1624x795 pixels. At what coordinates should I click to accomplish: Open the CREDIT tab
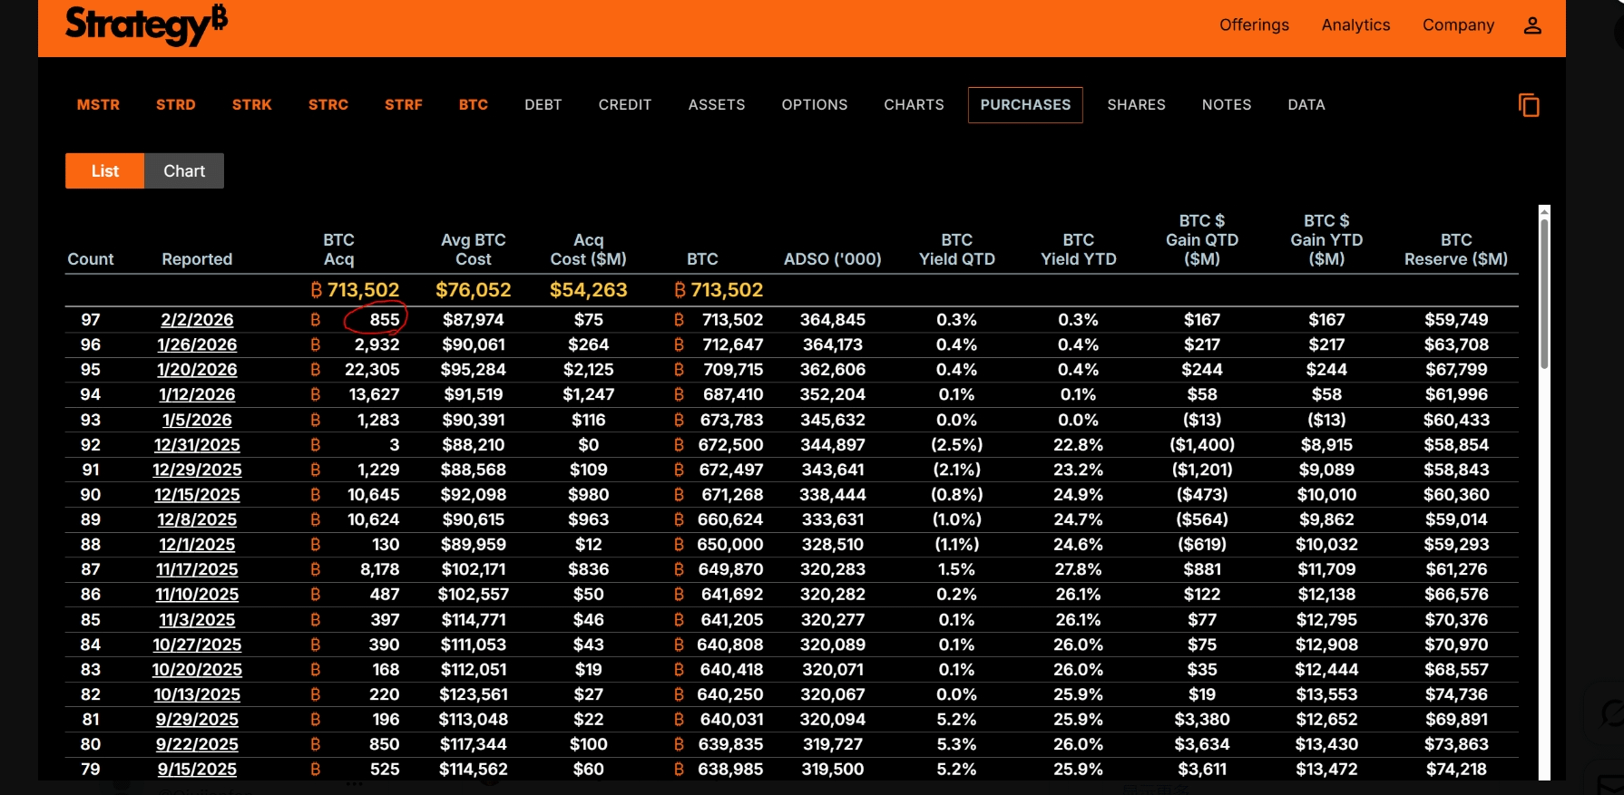point(624,105)
